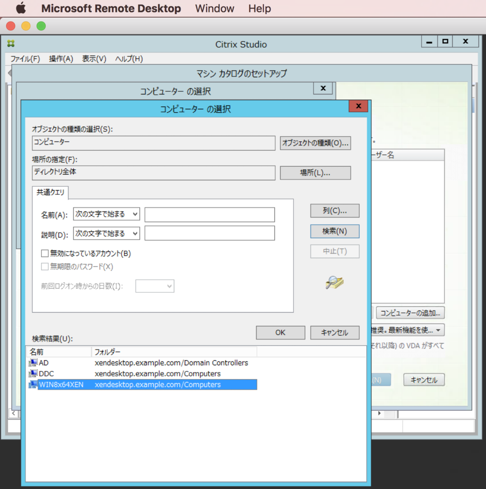Open the 表示(V) menu
The image size is (486, 489).
[x=94, y=59]
